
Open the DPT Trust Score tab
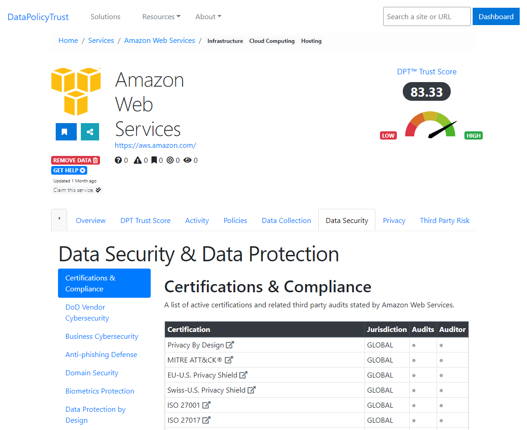[145, 220]
